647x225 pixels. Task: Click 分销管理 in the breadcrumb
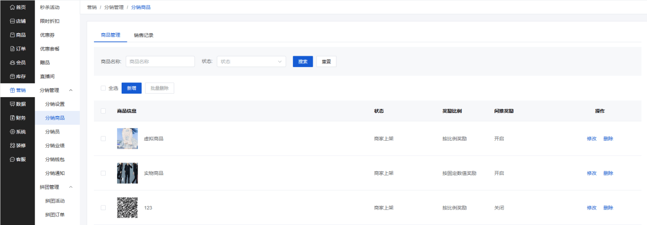point(114,7)
